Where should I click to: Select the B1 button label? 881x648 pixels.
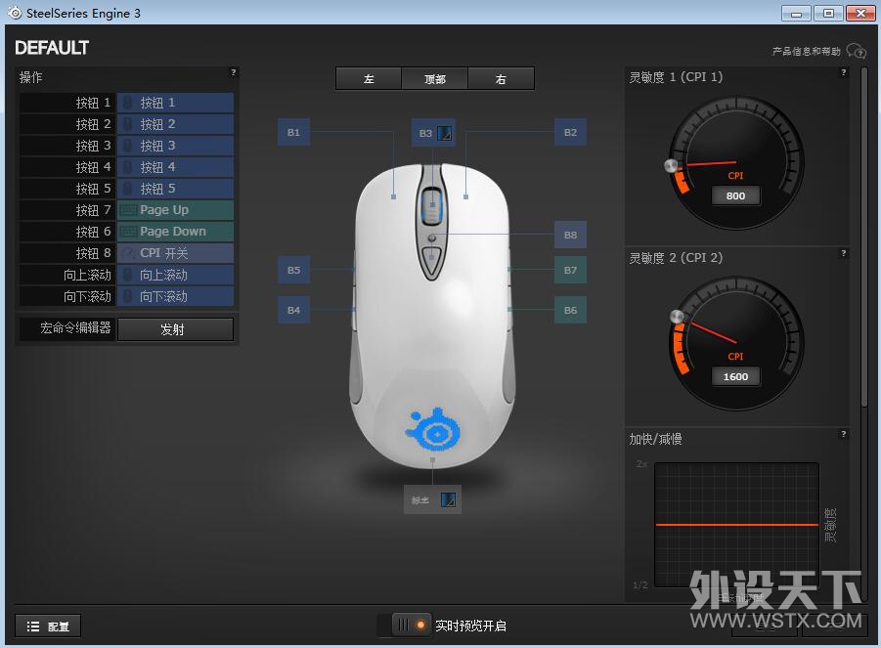pyautogui.click(x=293, y=132)
